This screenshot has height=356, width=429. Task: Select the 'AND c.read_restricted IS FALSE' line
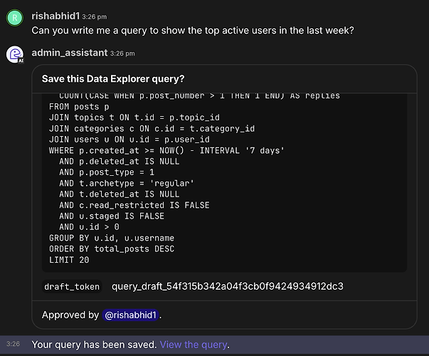(x=134, y=205)
